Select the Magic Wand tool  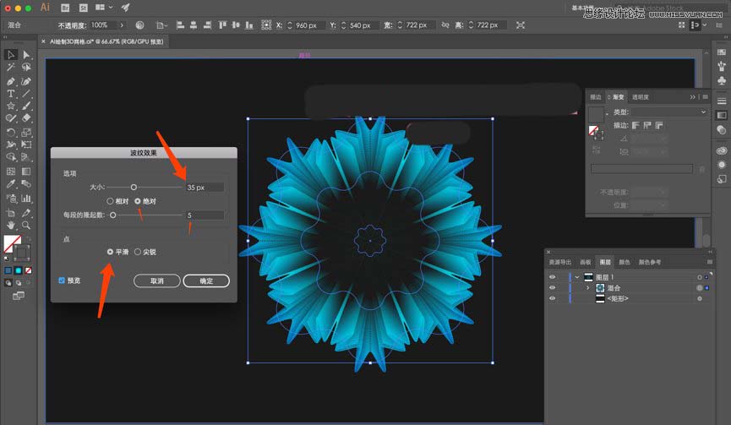11,68
